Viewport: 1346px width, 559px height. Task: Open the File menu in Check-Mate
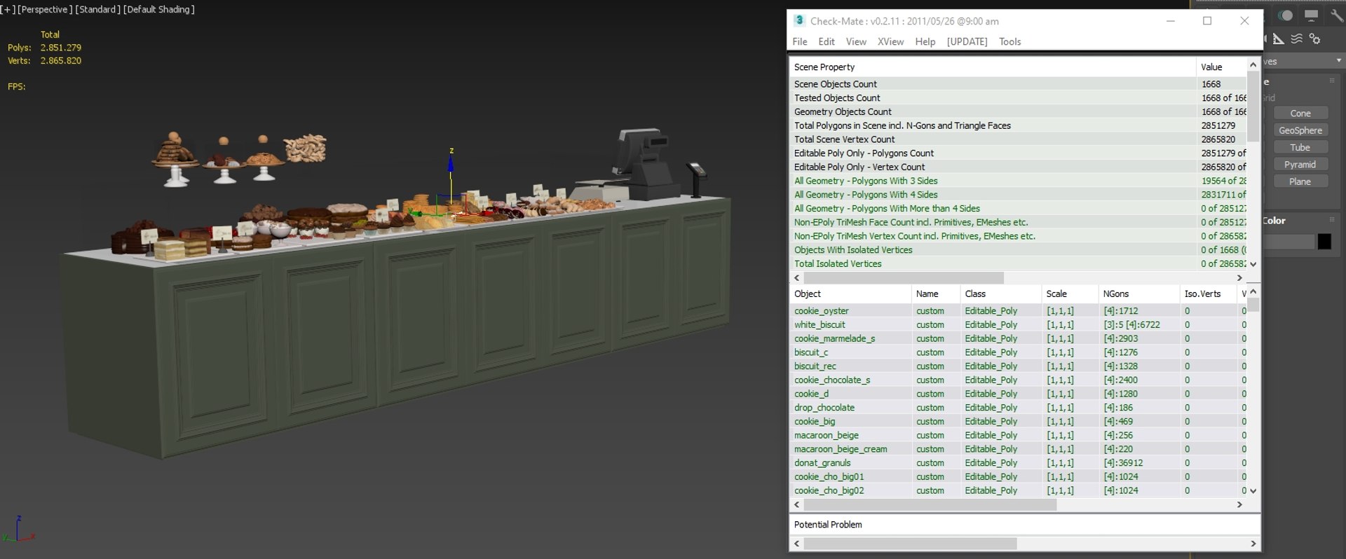[800, 41]
